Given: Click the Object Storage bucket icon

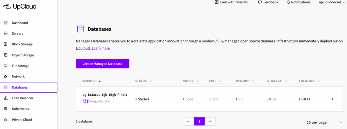Looking at the screenshot, I should point(6,55).
